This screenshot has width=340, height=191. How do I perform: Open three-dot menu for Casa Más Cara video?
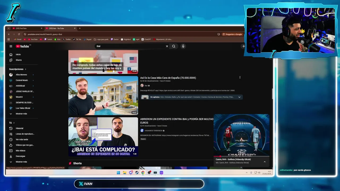coord(240,77)
